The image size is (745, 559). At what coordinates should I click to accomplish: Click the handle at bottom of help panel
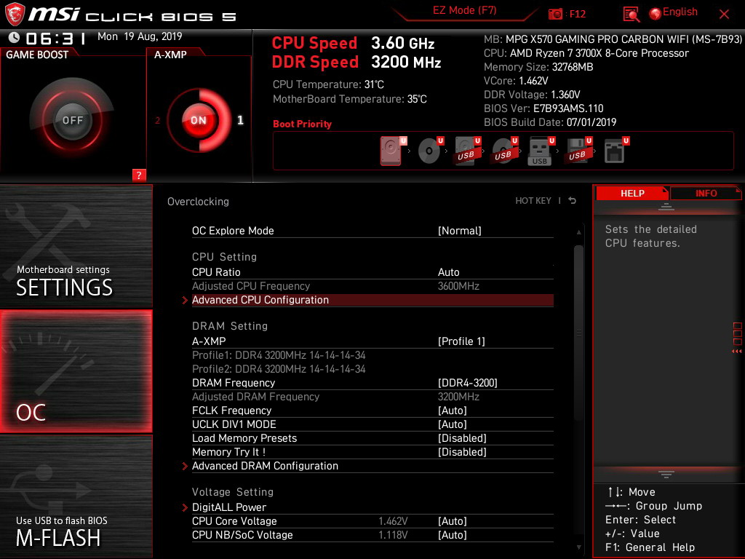click(x=666, y=475)
